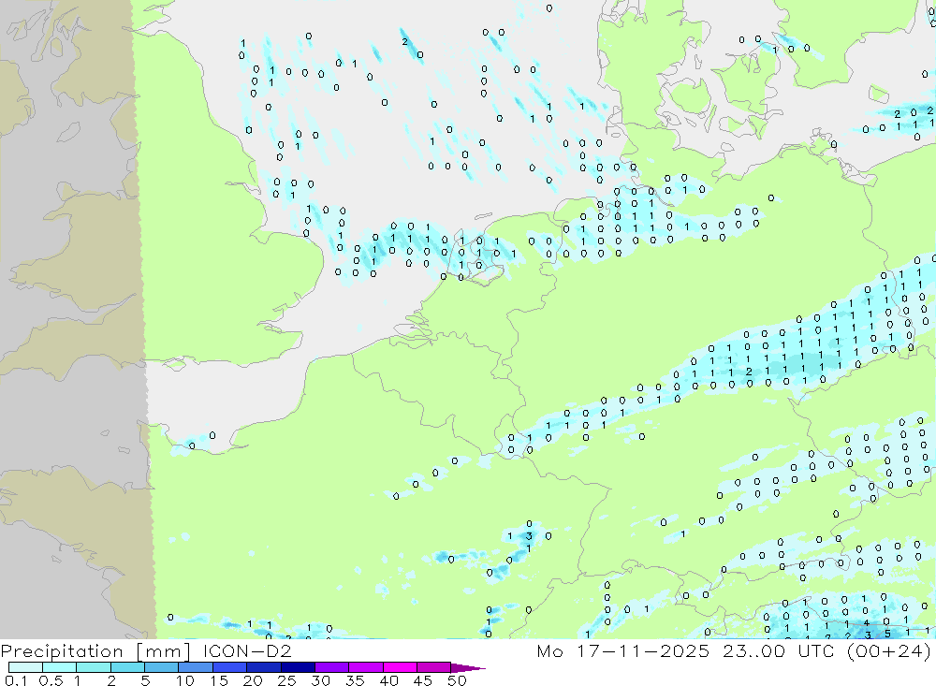Click the "0.5" legend scale label
936x686 pixels.
tap(51, 680)
